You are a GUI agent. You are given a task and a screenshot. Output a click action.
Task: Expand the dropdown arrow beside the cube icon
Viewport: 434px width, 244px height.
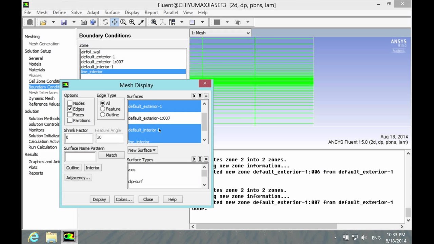tap(248, 22)
